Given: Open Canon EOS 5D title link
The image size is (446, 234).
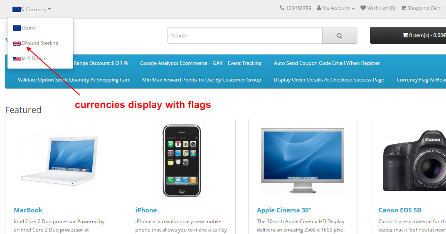Looking at the screenshot, I should click(x=400, y=210).
